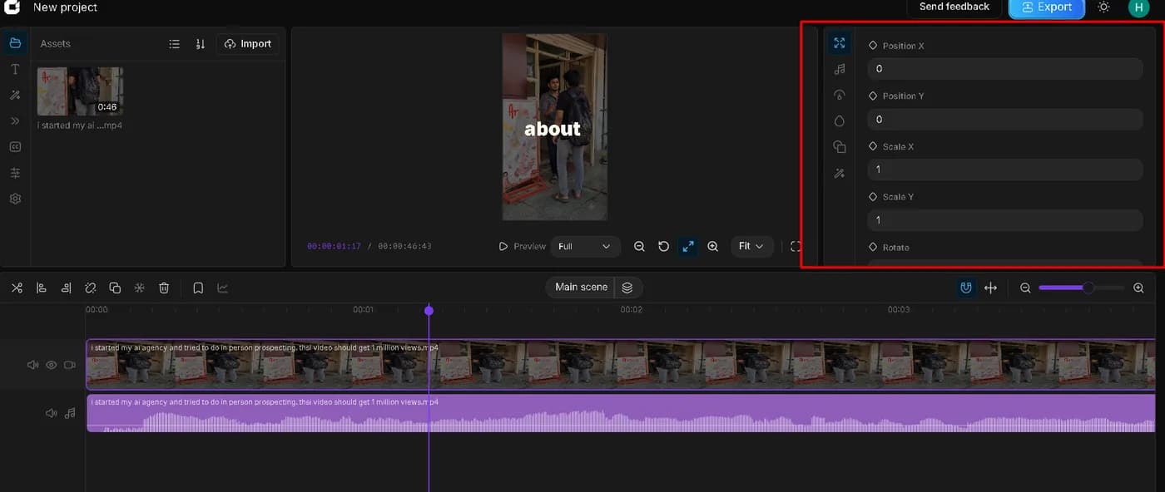Viewport: 1165px width, 492px height.
Task: Toggle the fit-to-screen expand icon
Action: click(688, 246)
